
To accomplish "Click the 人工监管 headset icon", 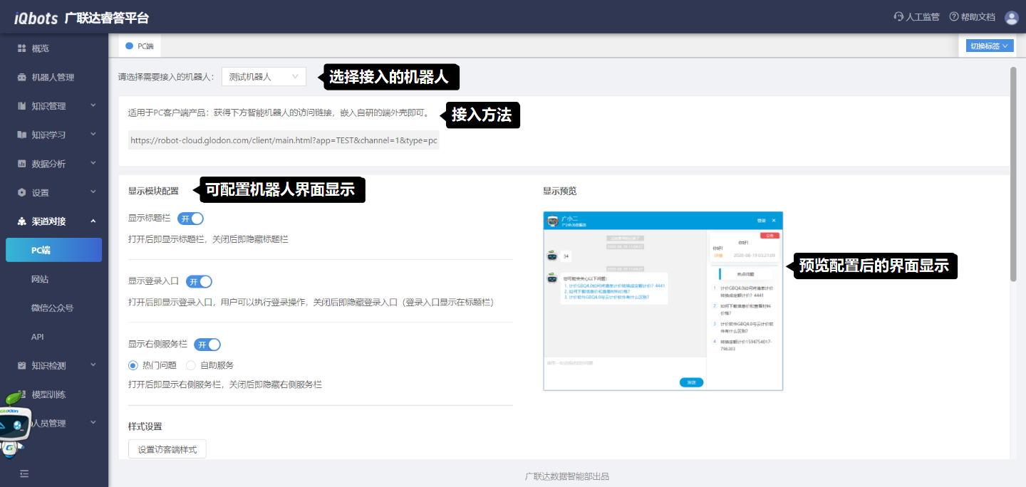I will 898,17.
